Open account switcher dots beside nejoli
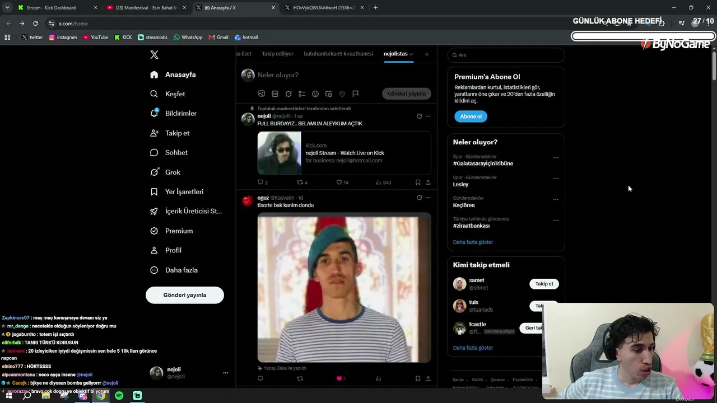 (226, 373)
